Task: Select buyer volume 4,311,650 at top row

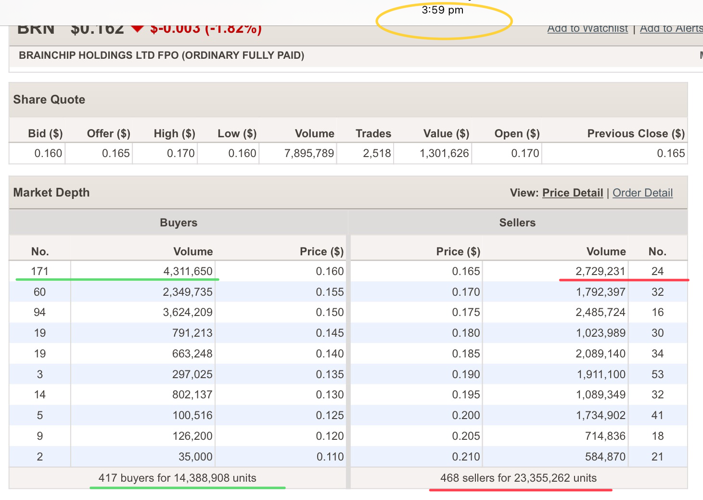Action: pyautogui.click(x=188, y=271)
